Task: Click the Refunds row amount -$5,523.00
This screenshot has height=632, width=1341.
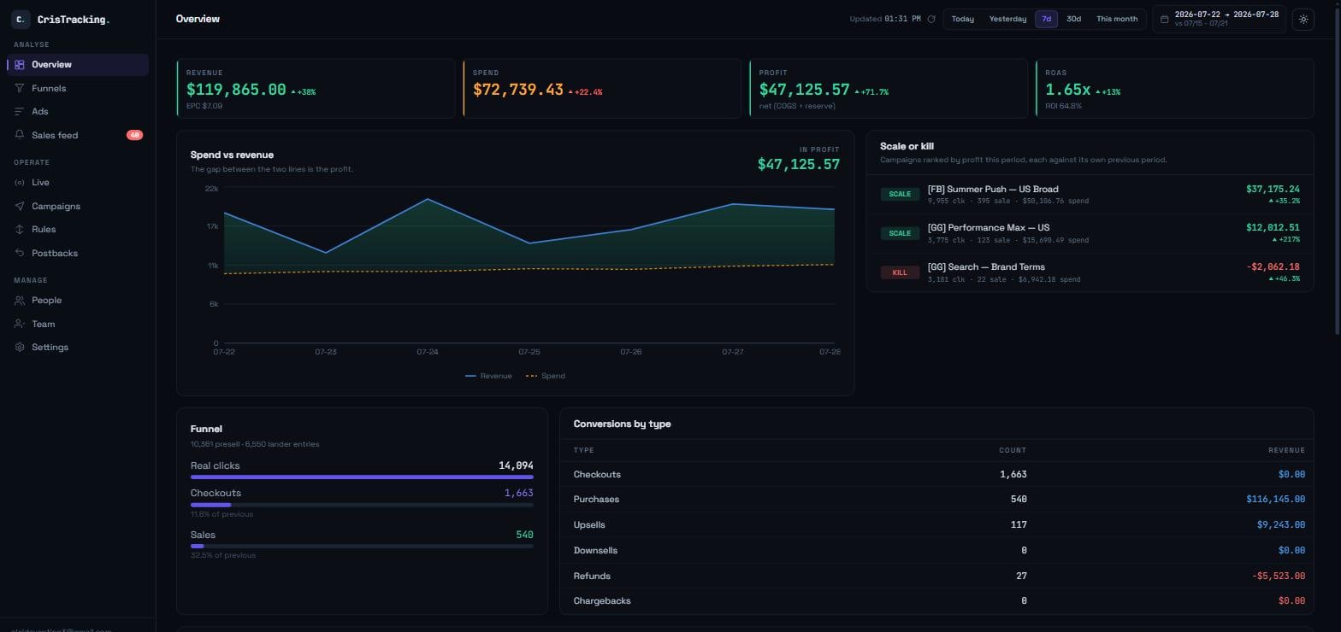Action: click(x=1279, y=576)
